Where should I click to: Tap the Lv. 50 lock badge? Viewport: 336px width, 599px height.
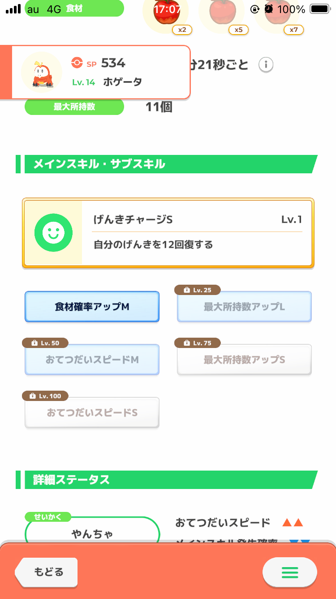[45, 343]
